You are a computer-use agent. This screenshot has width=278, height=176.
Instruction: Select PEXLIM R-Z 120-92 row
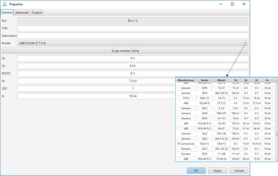pyautogui.click(x=225, y=123)
